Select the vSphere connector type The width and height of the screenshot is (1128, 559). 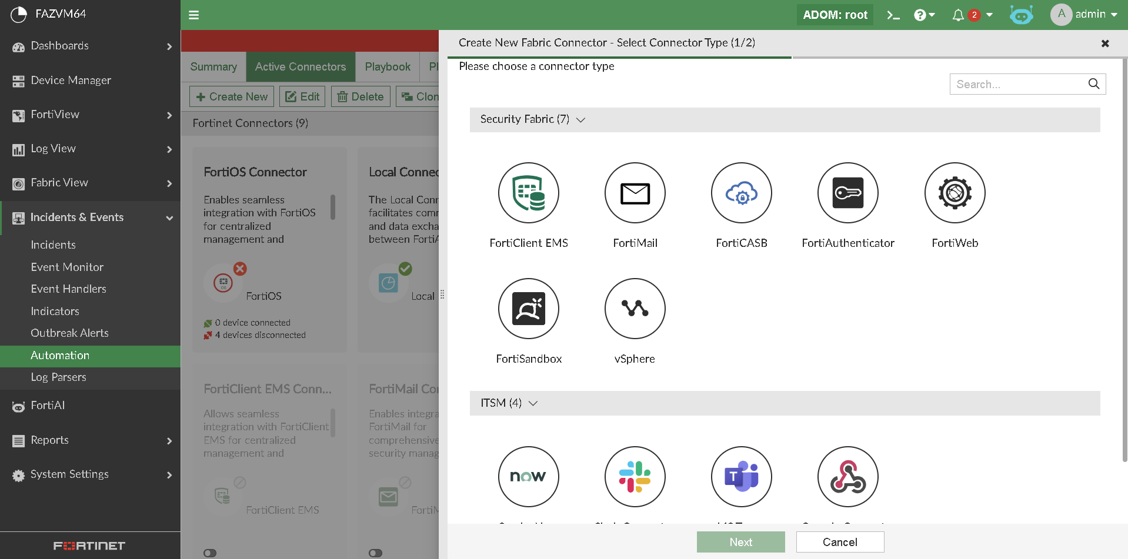[x=635, y=309]
